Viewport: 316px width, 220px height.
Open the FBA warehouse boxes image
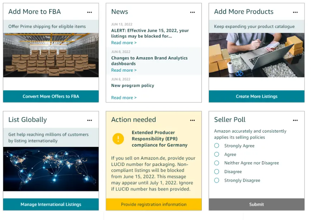click(51, 55)
